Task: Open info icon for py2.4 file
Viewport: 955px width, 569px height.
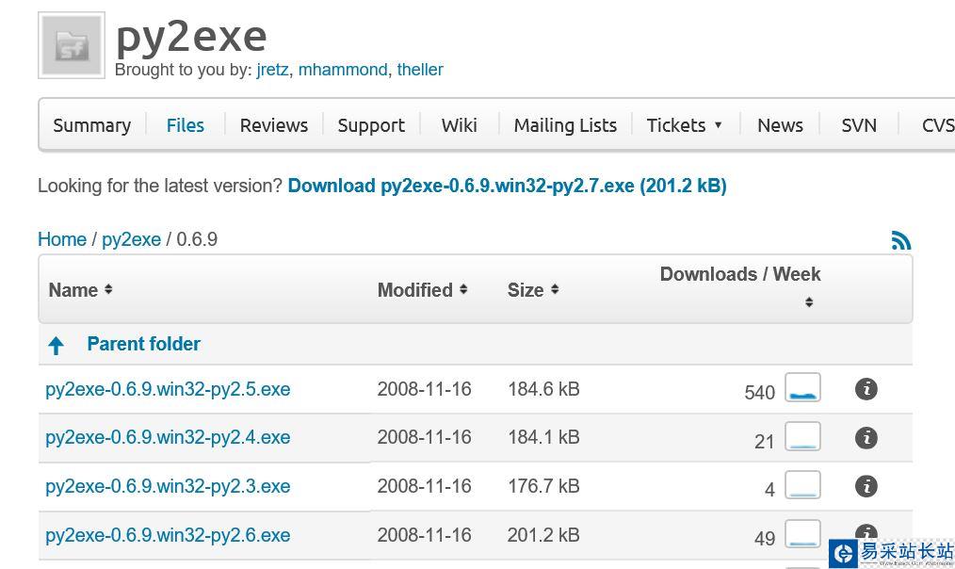Action: (x=866, y=438)
